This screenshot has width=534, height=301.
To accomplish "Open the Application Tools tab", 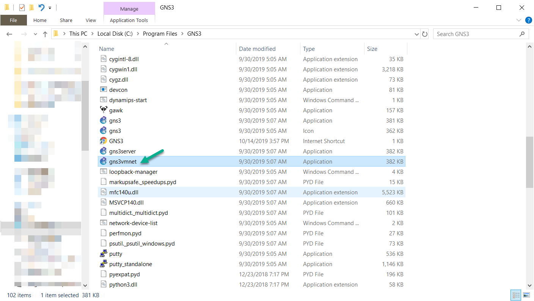I will pos(129,20).
